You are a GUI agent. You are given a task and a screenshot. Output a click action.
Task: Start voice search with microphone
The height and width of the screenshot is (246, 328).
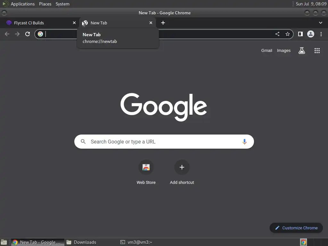tap(244, 142)
